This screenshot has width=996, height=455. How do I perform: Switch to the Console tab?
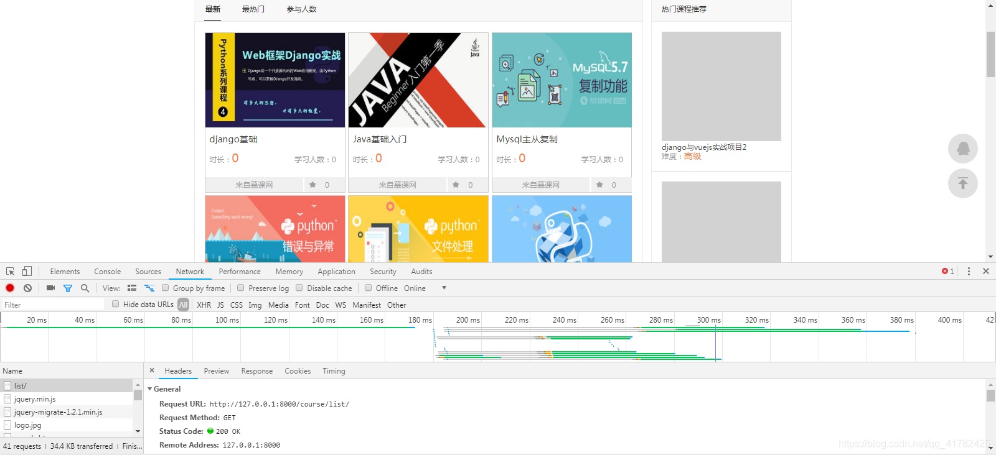click(x=108, y=272)
